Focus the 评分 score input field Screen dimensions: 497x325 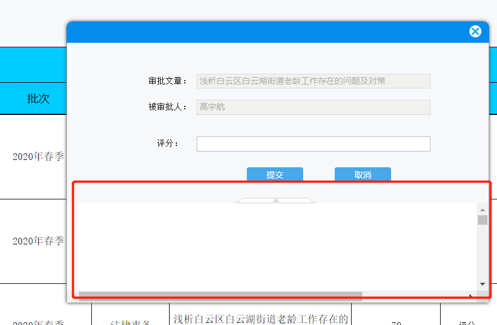tap(313, 144)
